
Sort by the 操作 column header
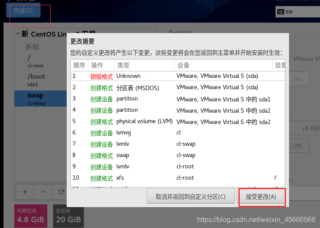(101, 65)
